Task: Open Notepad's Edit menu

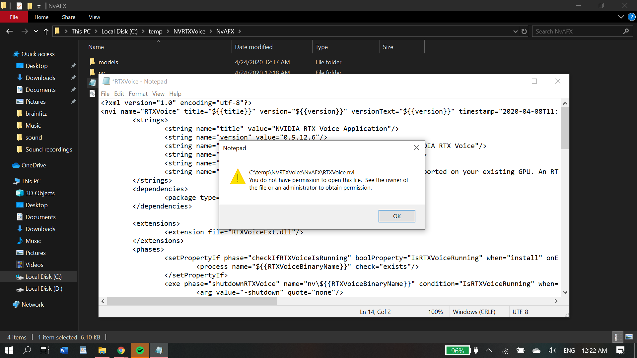Action: (x=119, y=94)
